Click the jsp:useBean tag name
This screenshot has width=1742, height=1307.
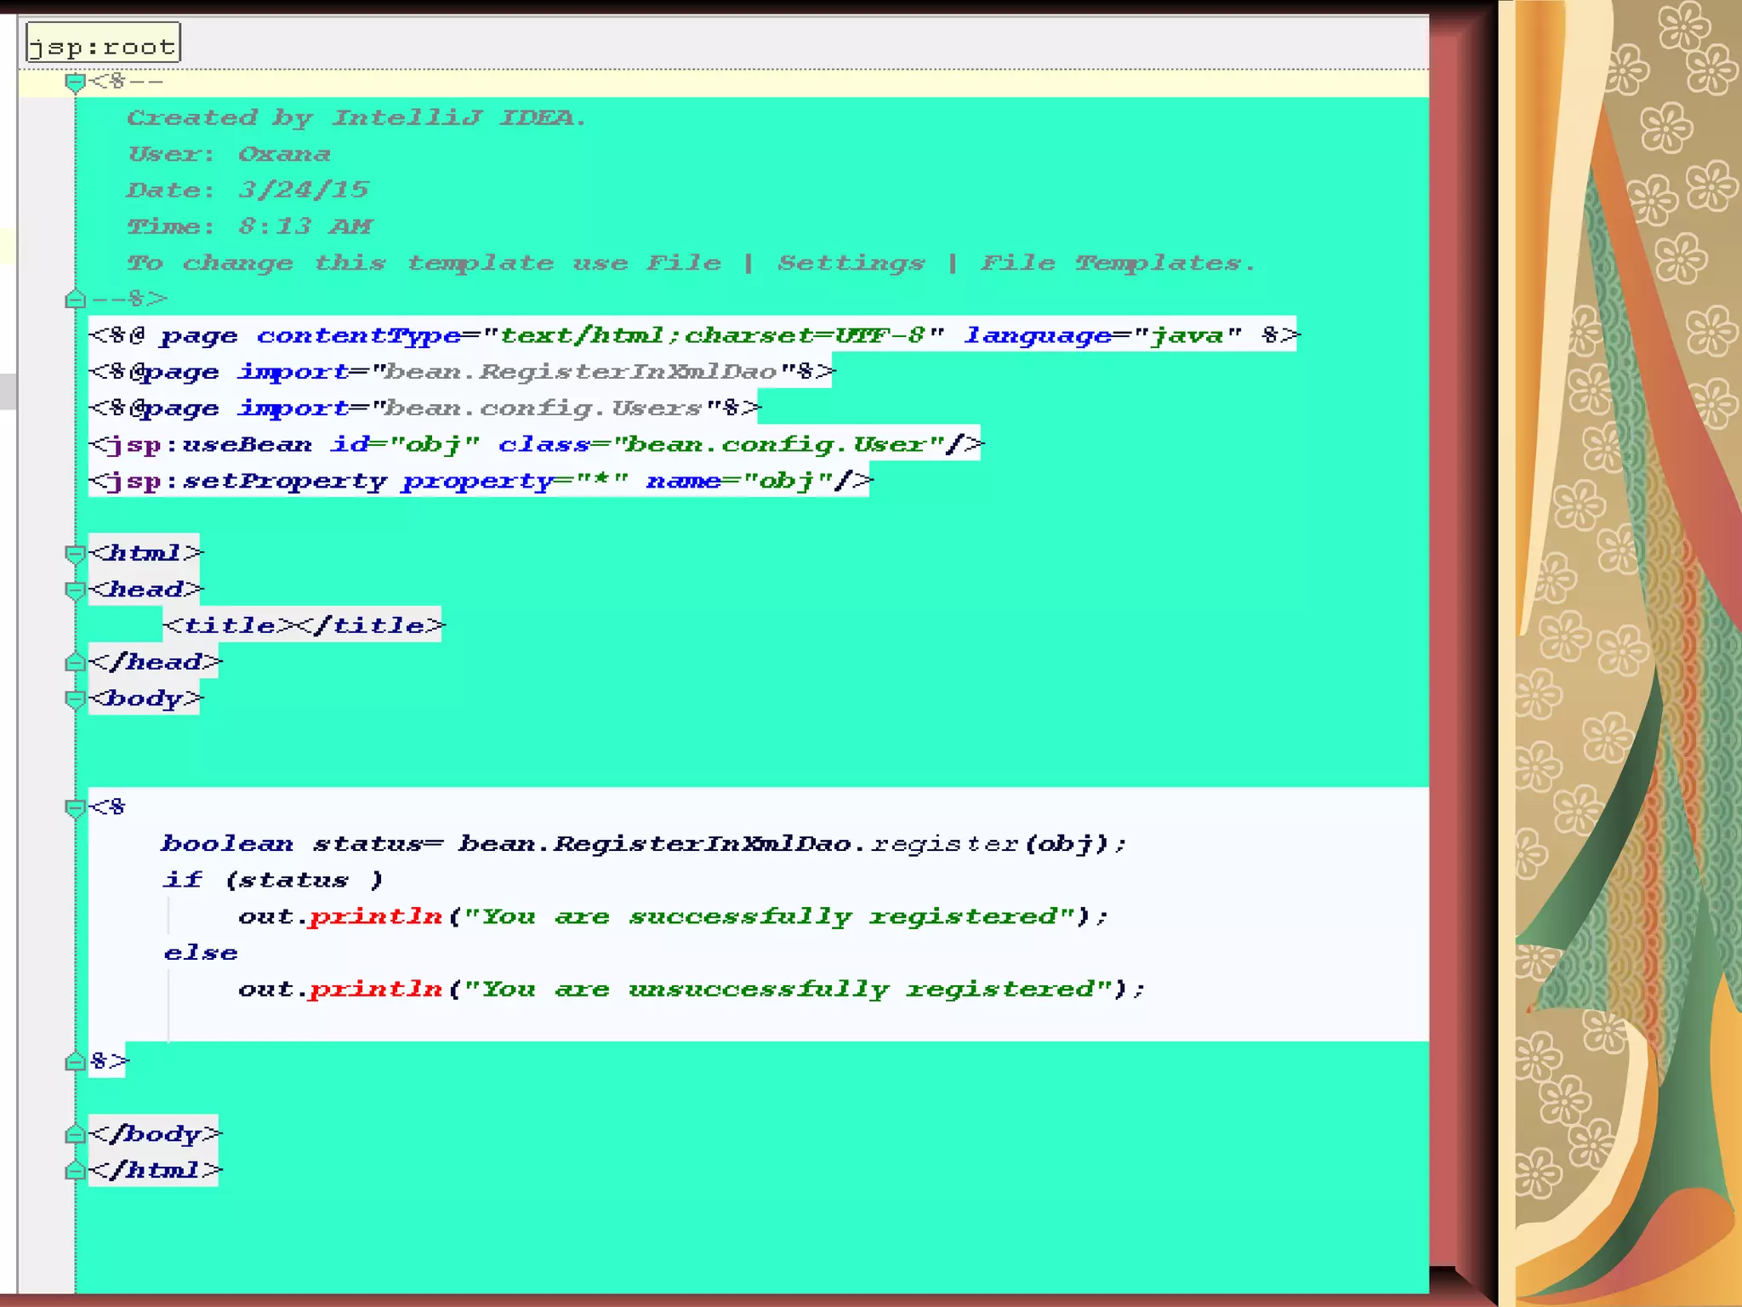point(209,444)
